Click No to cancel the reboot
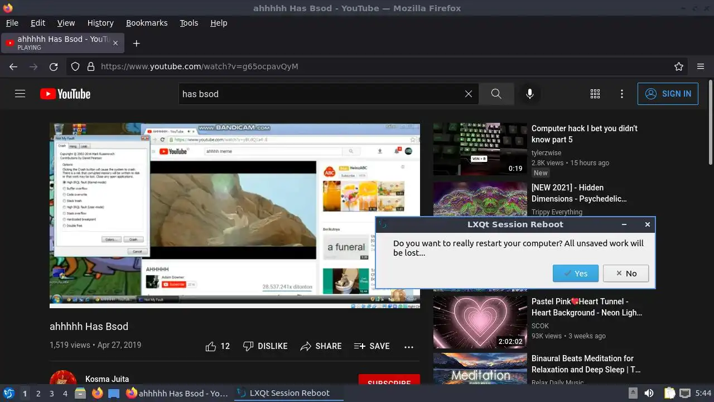The image size is (714, 402). coord(625,274)
